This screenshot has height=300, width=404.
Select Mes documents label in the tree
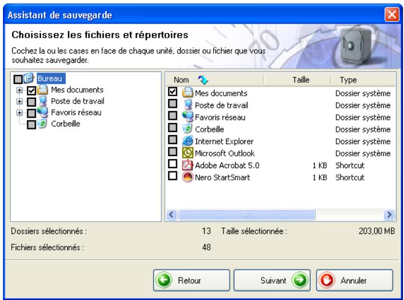77,90
